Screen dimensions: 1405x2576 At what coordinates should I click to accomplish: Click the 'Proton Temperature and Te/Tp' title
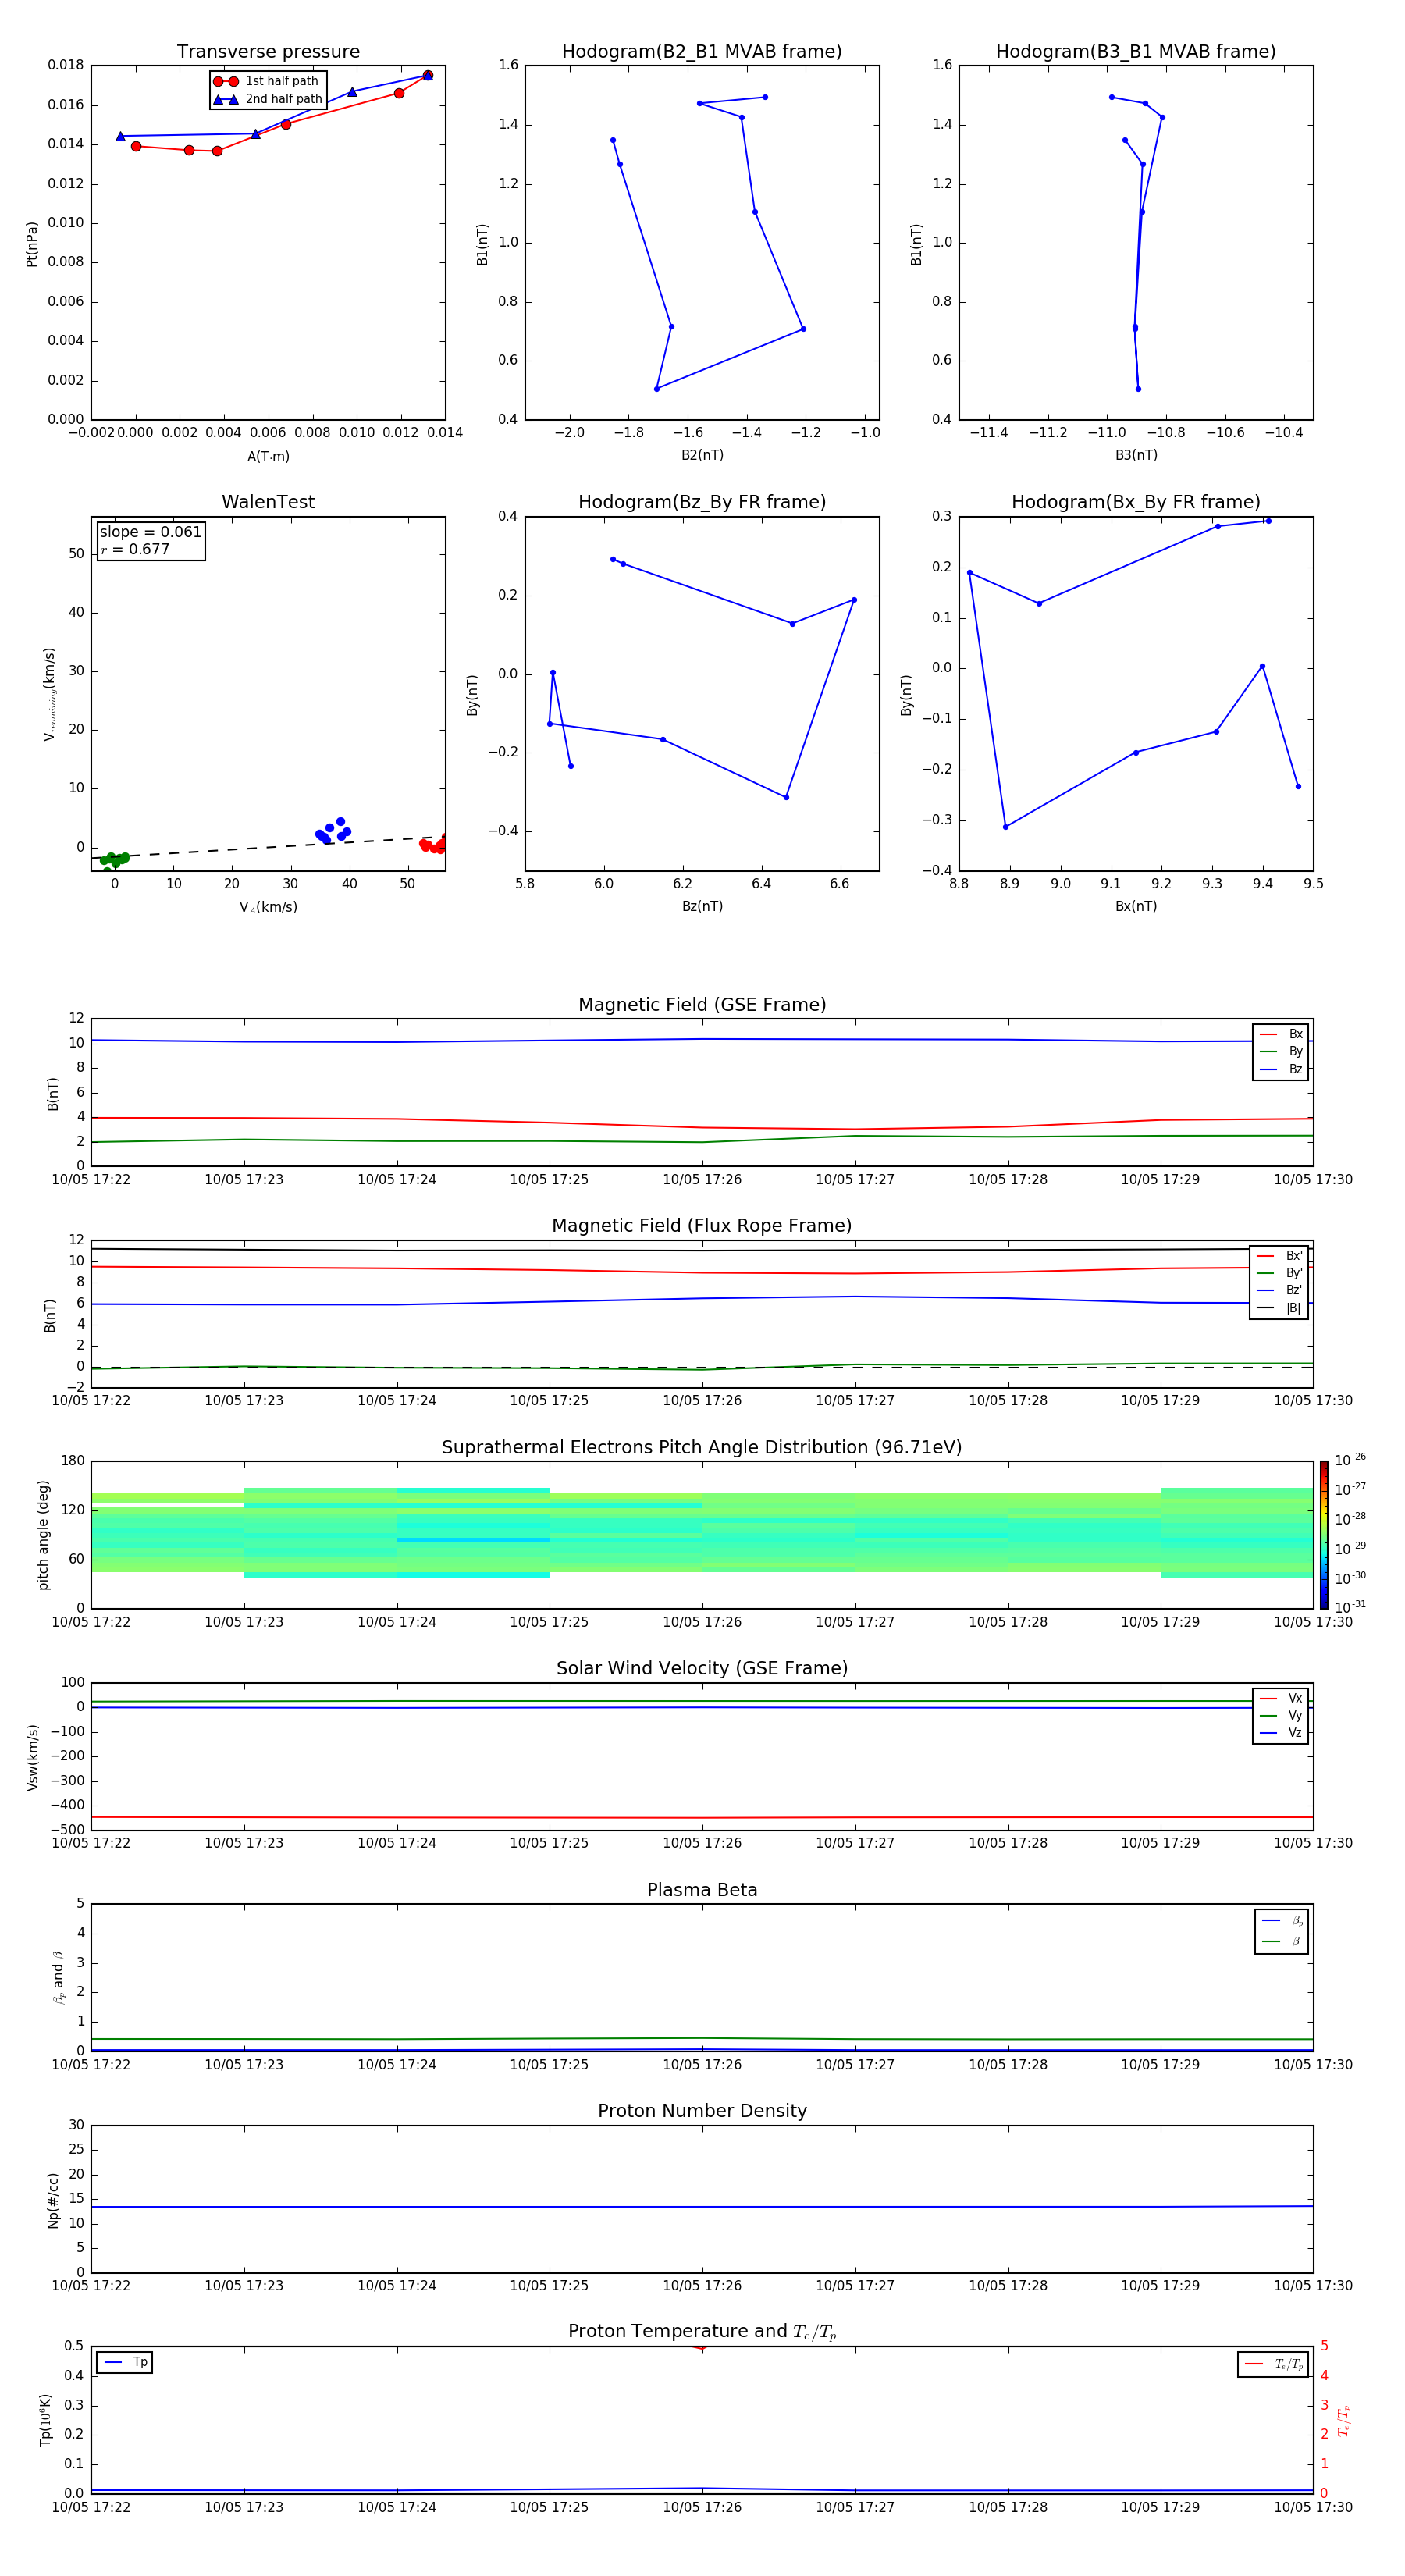click(x=702, y=2332)
